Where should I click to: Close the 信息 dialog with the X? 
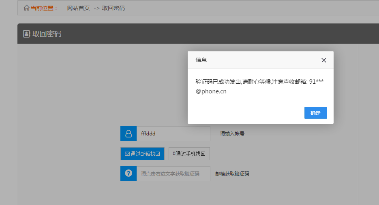(x=323, y=60)
